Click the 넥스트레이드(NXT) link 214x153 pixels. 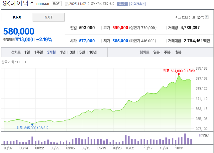189,17
